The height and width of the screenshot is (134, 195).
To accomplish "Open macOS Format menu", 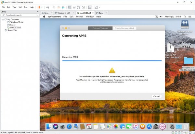I will pos(80,17).
